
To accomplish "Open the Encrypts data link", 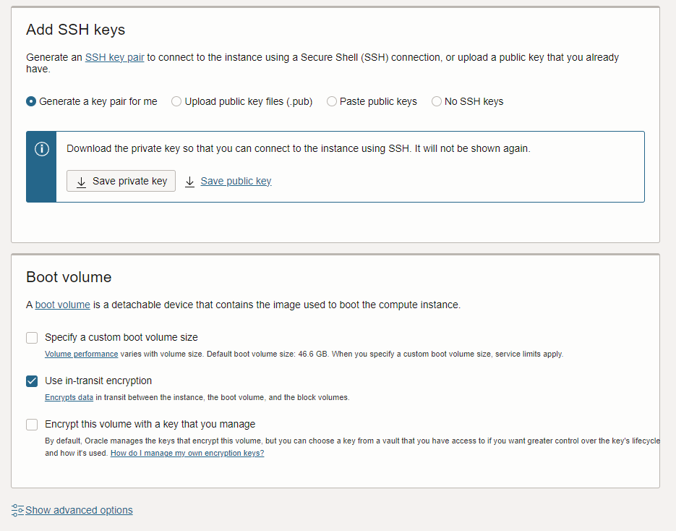I will [x=69, y=397].
